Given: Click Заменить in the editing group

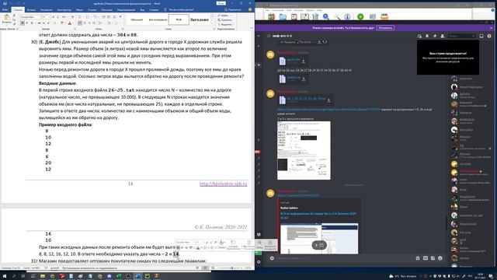Looking at the screenshot, I should pos(225,20).
